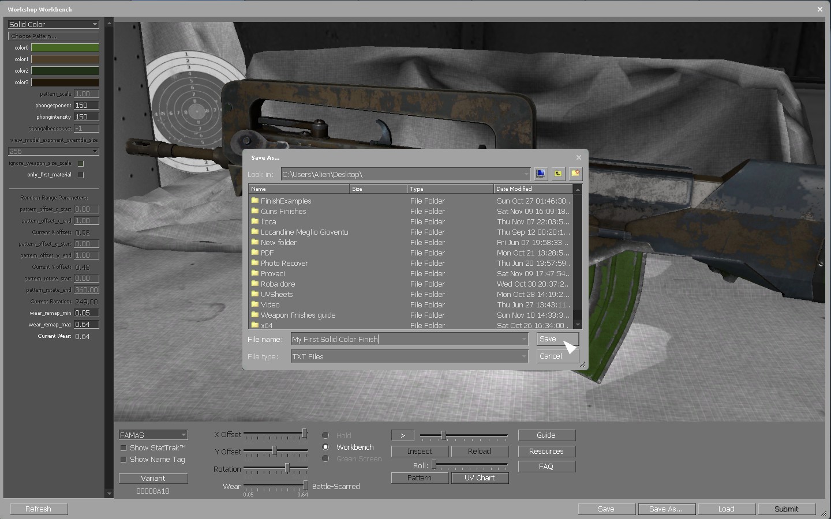Pick the color2 dark green swatch
Screen dimensions: 831x519
tap(65, 70)
